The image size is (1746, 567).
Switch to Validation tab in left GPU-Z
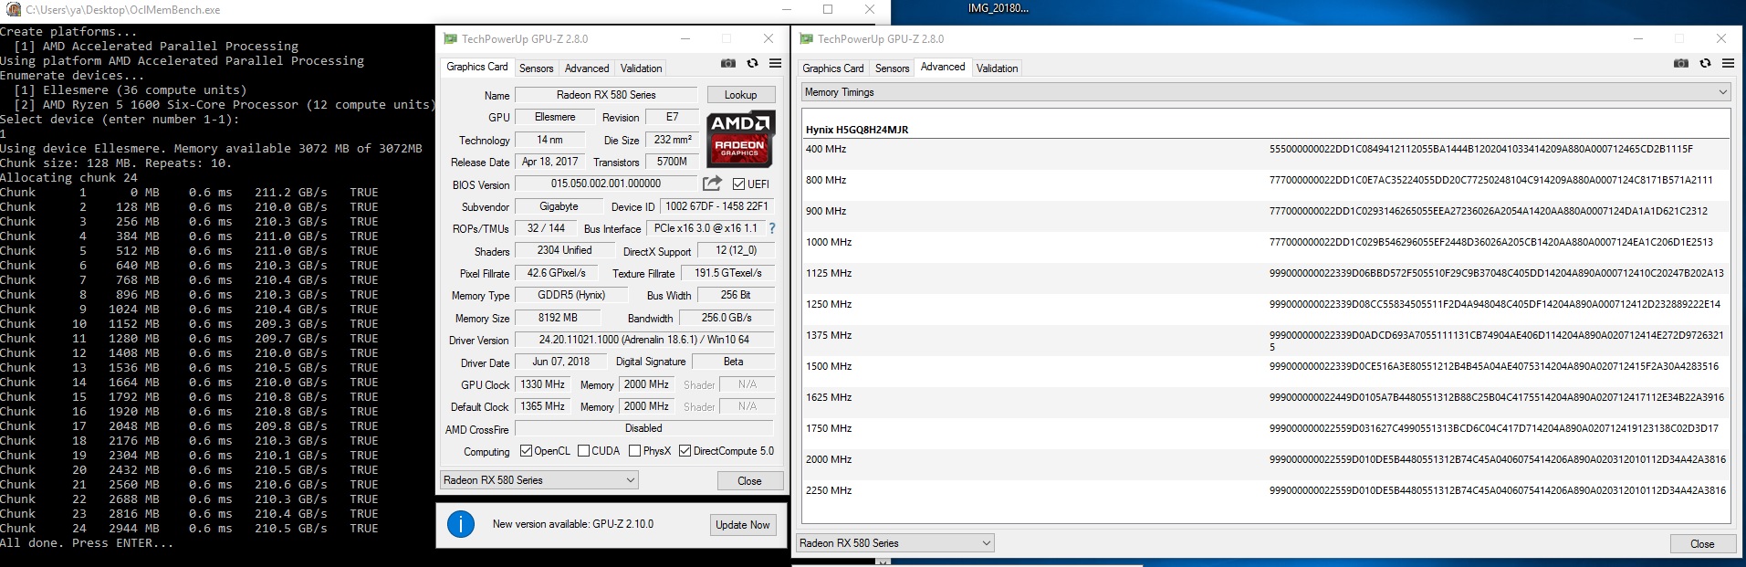click(x=641, y=68)
